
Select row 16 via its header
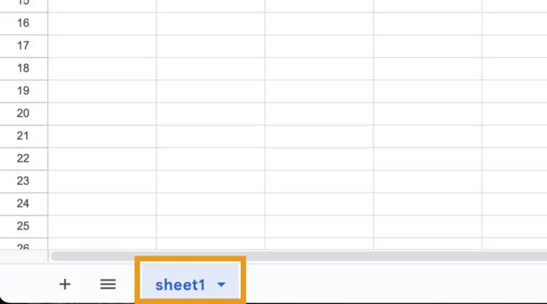[x=24, y=23]
